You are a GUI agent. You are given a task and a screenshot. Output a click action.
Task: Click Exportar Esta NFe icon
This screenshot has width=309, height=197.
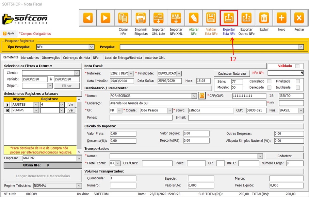click(229, 18)
